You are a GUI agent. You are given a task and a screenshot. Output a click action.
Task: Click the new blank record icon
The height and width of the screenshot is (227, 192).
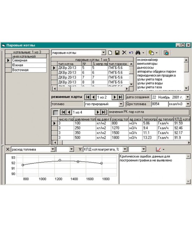(x=110, y=53)
